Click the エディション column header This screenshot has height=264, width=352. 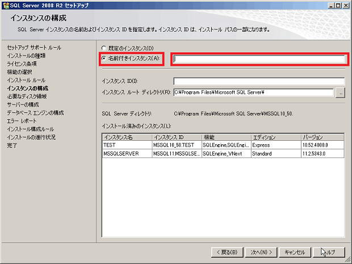point(276,137)
